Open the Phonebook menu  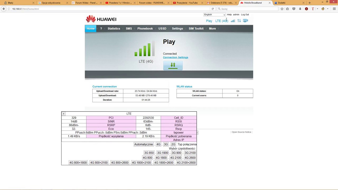point(145,28)
